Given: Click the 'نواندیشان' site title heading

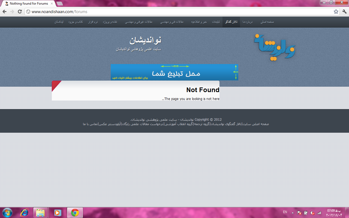Looking at the screenshot, I should coord(145,40).
